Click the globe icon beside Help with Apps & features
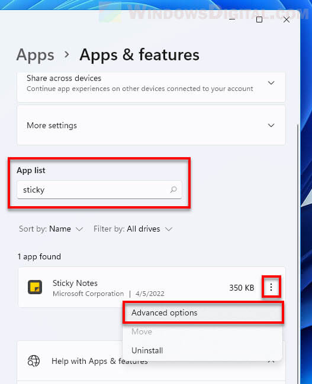 pyautogui.click(x=34, y=361)
